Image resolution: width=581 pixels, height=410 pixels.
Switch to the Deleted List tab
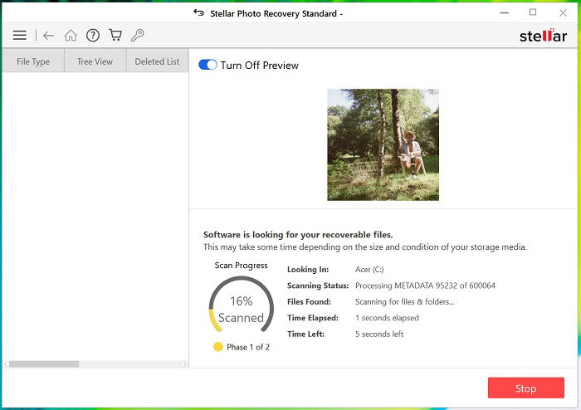coord(157,61)
